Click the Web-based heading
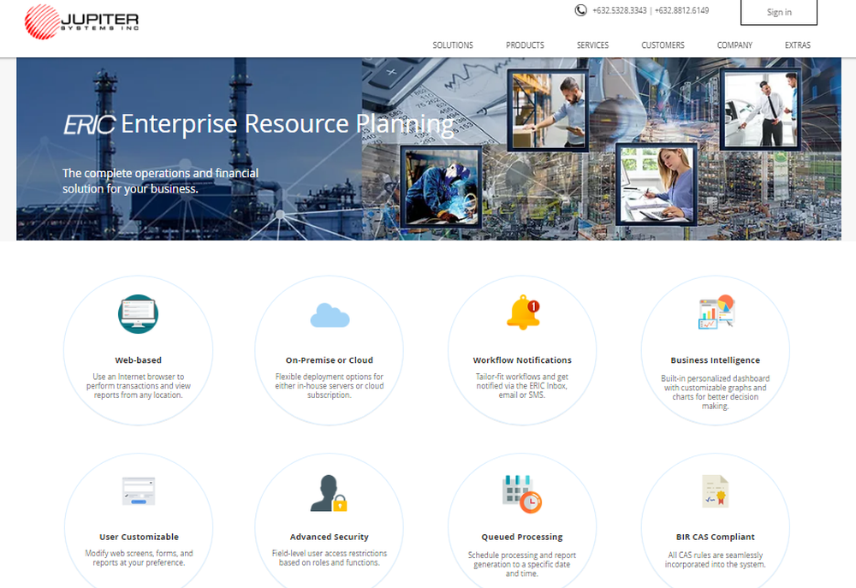Image resolution: width=856 pixels, height=588 pixels. pyautogui.click(x=138, y=360)
